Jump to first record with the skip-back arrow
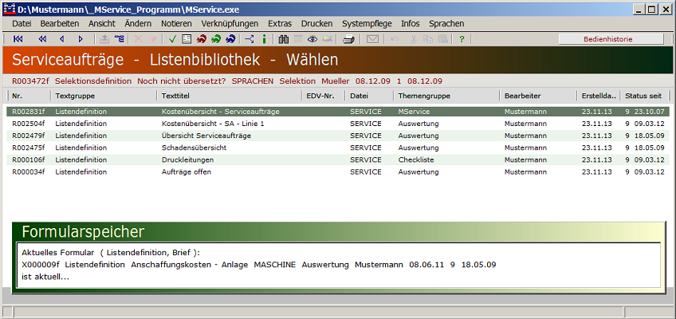This screenshot has width=676, height=319. coord(18,39)
